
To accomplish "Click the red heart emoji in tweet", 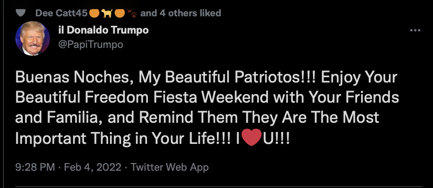I will pos(251,138).
